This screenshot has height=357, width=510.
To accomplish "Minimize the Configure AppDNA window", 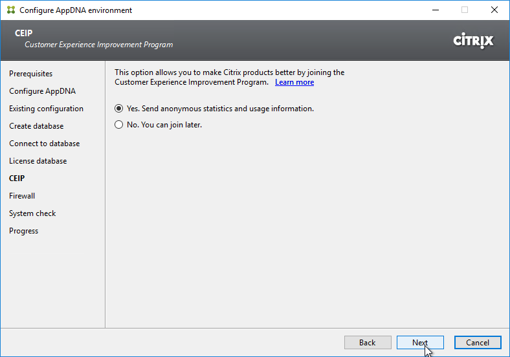I will (x=436, y=10).
